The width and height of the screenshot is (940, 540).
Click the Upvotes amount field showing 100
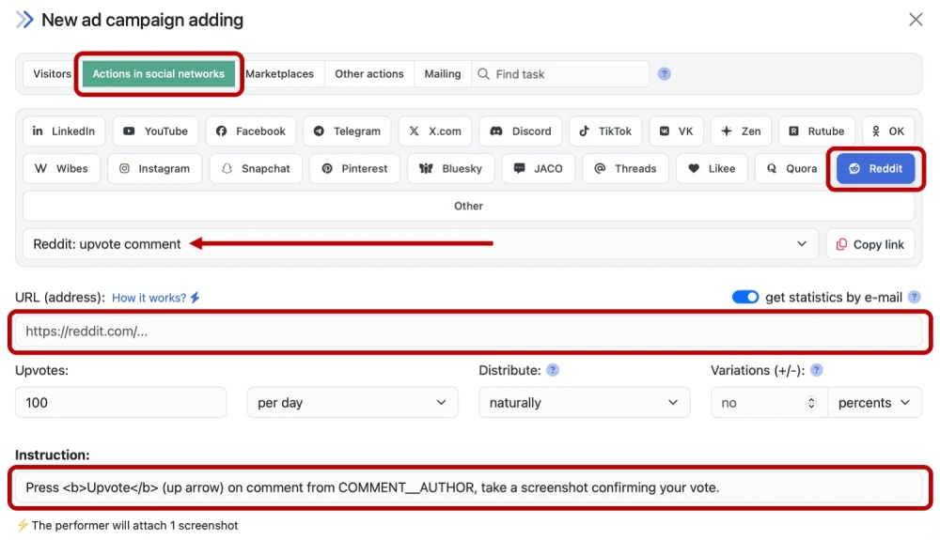[120, 402]
